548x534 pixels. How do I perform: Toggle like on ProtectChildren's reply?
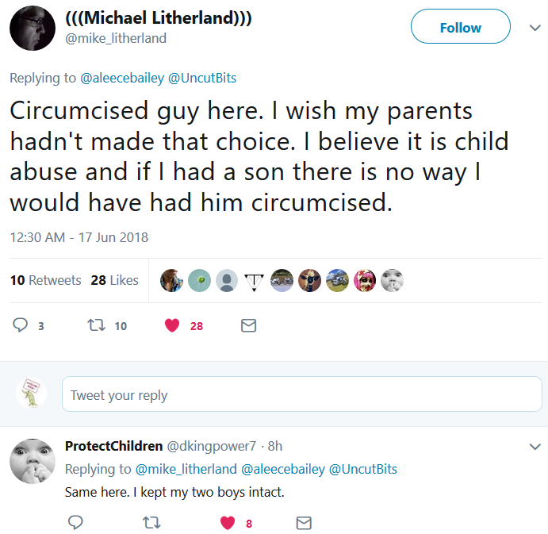tap(228, 523)
